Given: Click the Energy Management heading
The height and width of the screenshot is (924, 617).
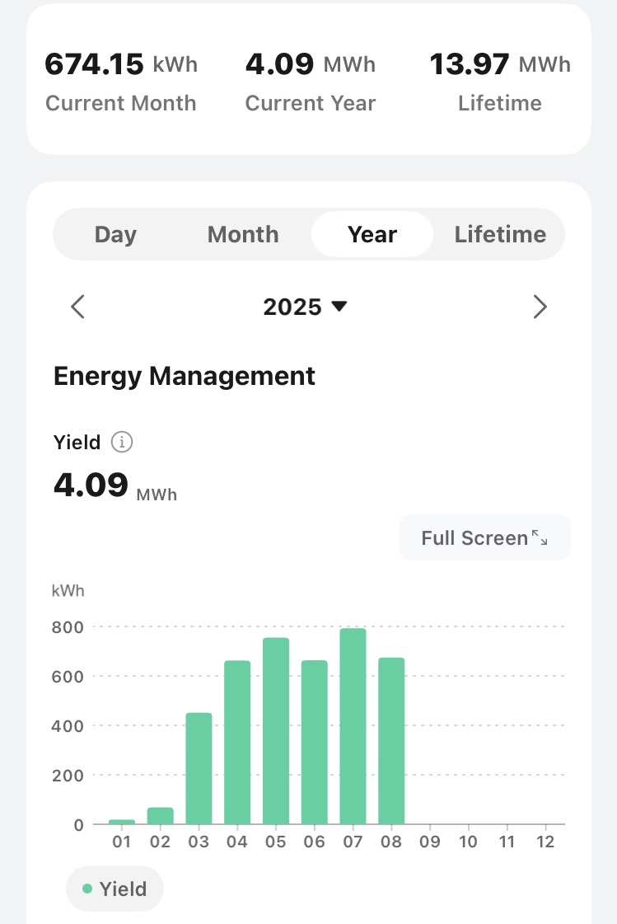Looking at the screenshot, I should (x=185, y=377).
